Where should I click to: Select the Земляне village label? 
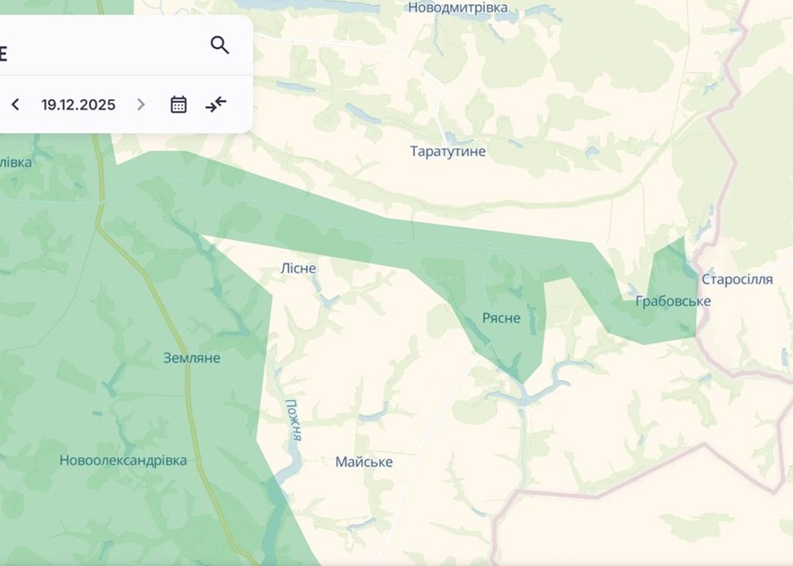point(192,358)
